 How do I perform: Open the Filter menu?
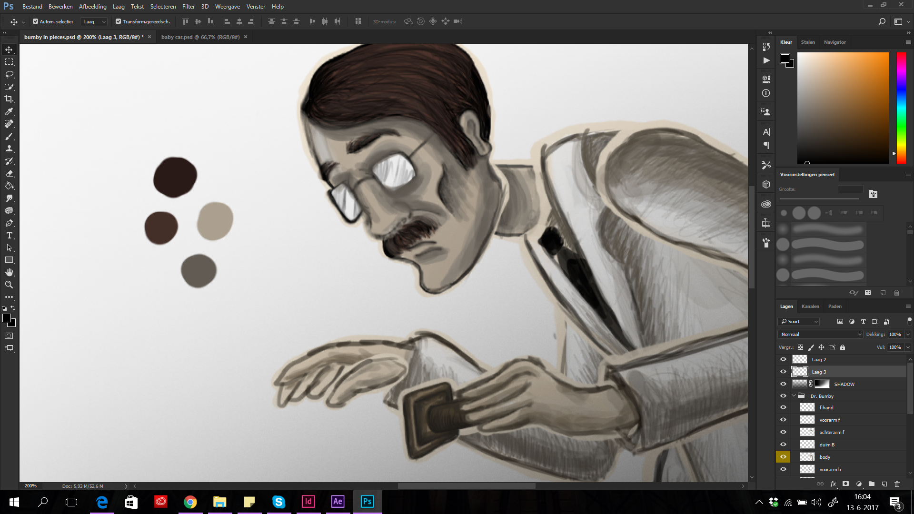(x=189, y=7)
